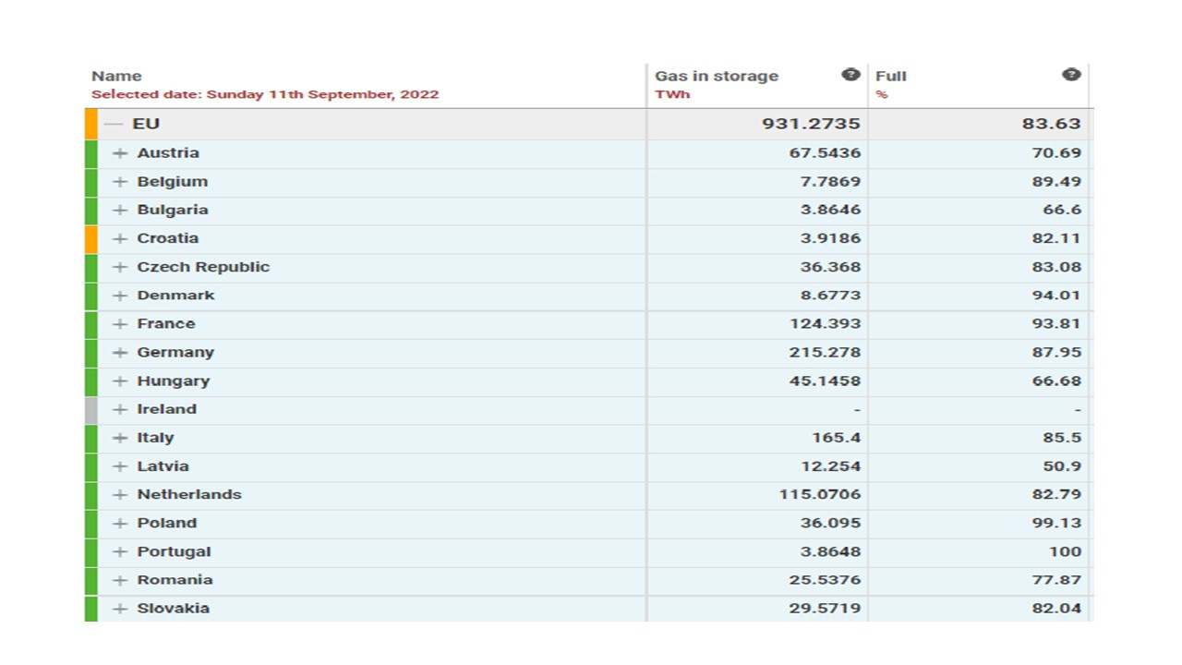
Task: Select Hungary gas value 45.1458
Action: pyautogui.click(x=825, y=381)
